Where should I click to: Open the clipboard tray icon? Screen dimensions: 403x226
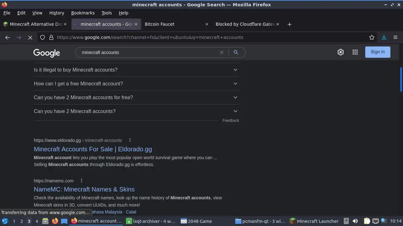tap(367, 221)
